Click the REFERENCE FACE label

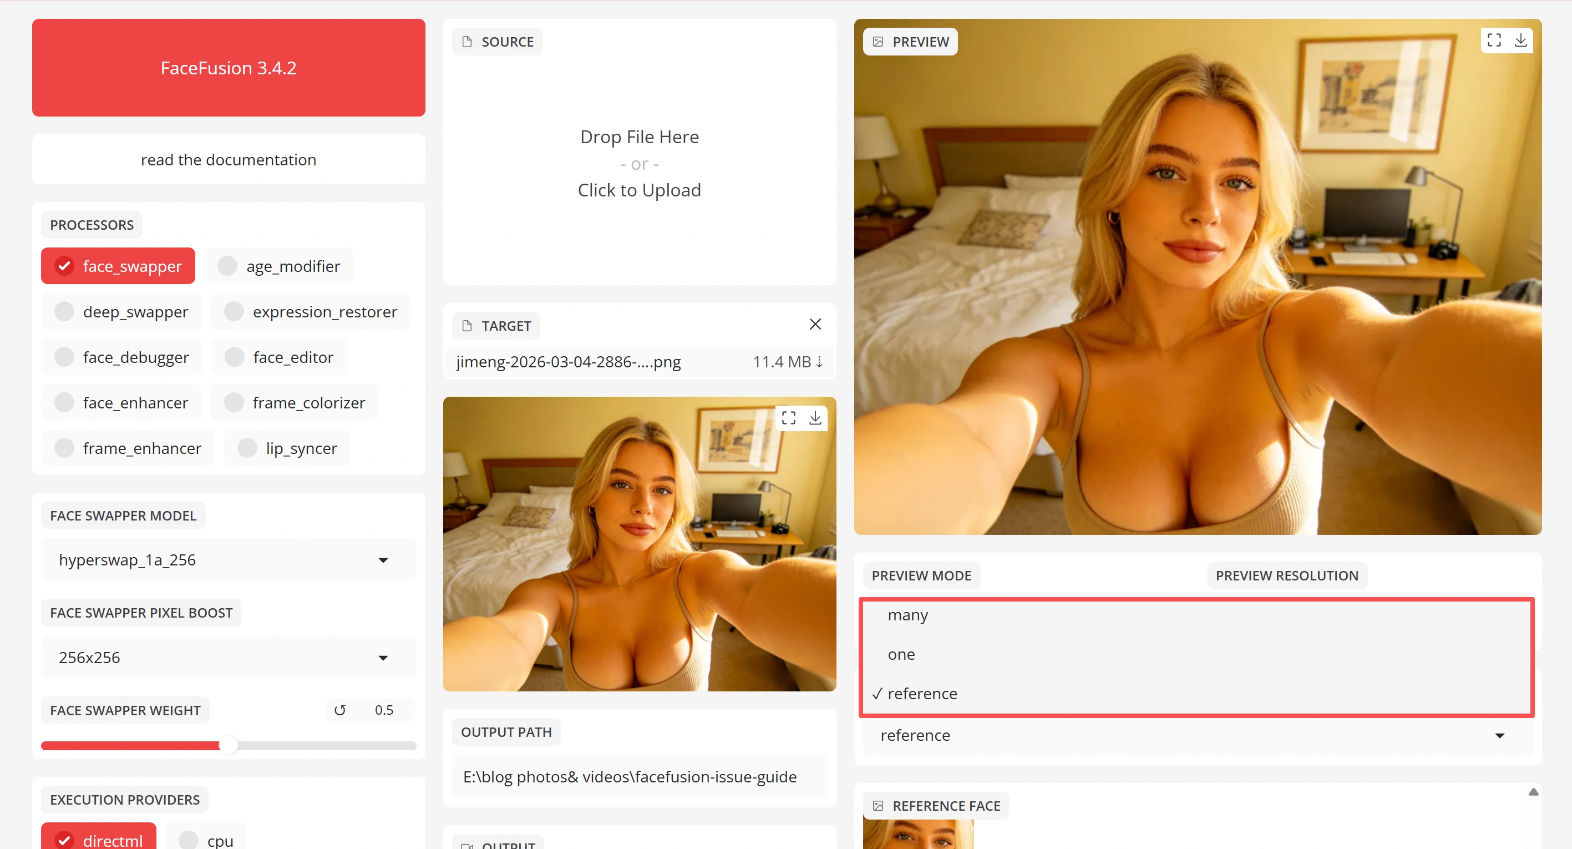936,806
